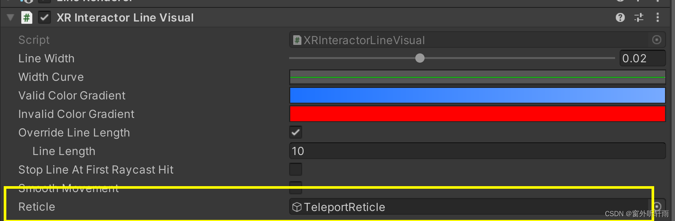Click XRInteractorLineVisual script asset icon
Screen dimensions: 675x221
297,40
